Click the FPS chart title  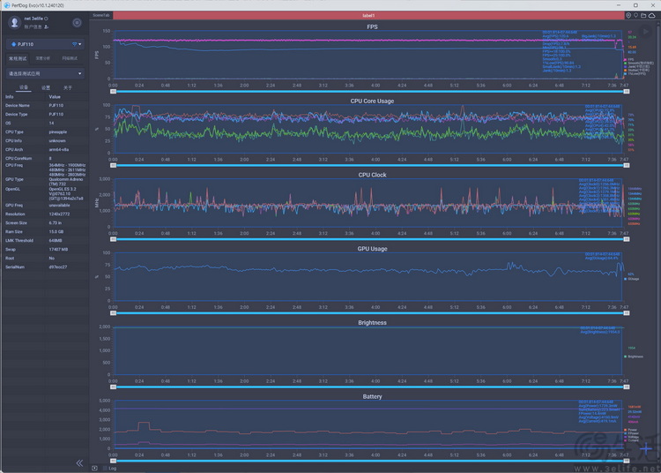click(372, 26)
